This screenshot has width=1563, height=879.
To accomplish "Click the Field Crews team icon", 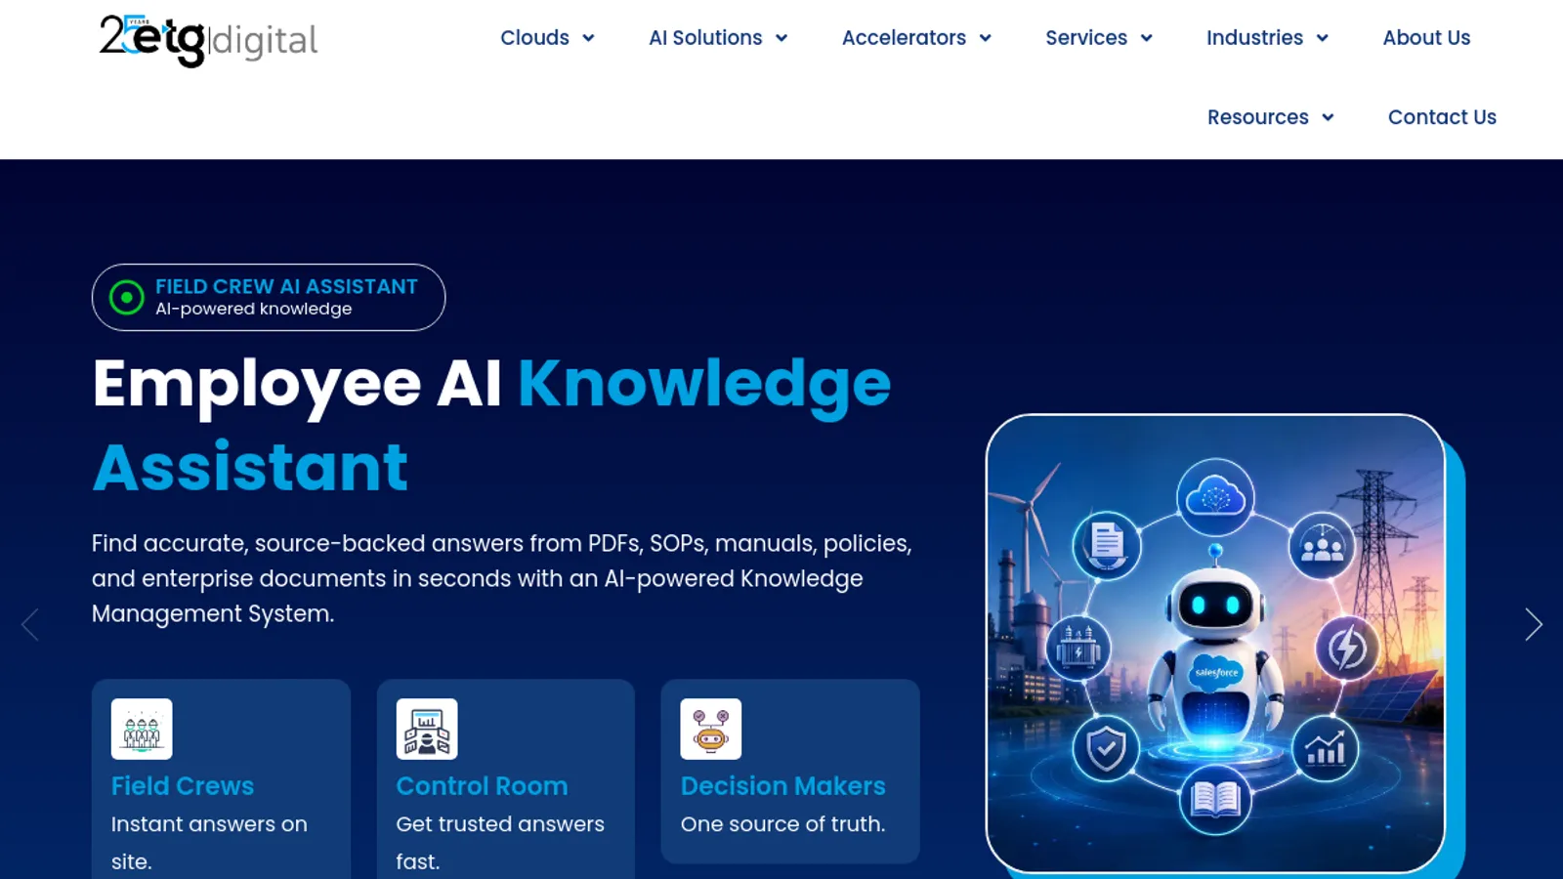I will (x=142, y=729).
